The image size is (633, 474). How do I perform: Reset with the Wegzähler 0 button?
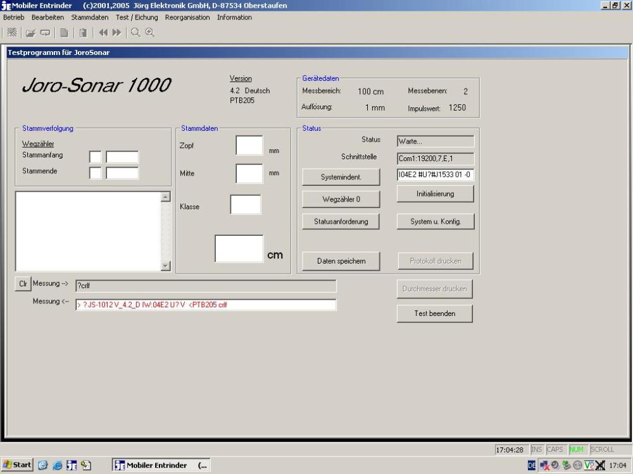point(341,199)
